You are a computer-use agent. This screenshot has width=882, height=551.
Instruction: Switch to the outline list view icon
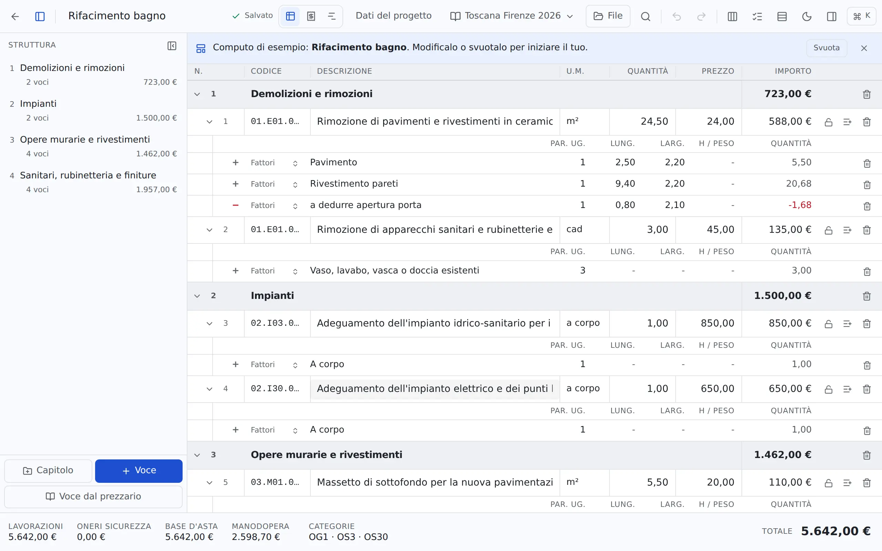pos(332,17)
